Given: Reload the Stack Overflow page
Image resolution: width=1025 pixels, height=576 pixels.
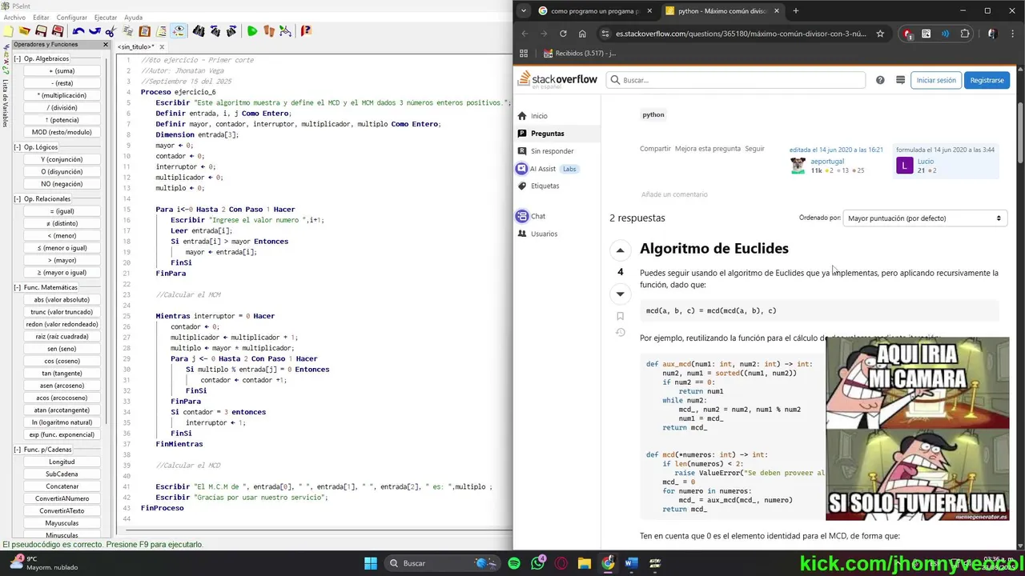Looking at the screenshot, I should click(563, 34).
